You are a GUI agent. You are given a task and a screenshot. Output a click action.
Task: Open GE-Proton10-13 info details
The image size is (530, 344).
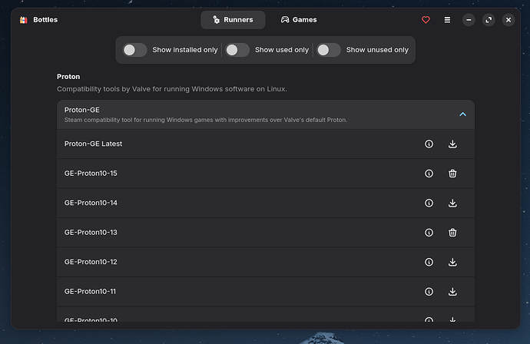(429, 233)
